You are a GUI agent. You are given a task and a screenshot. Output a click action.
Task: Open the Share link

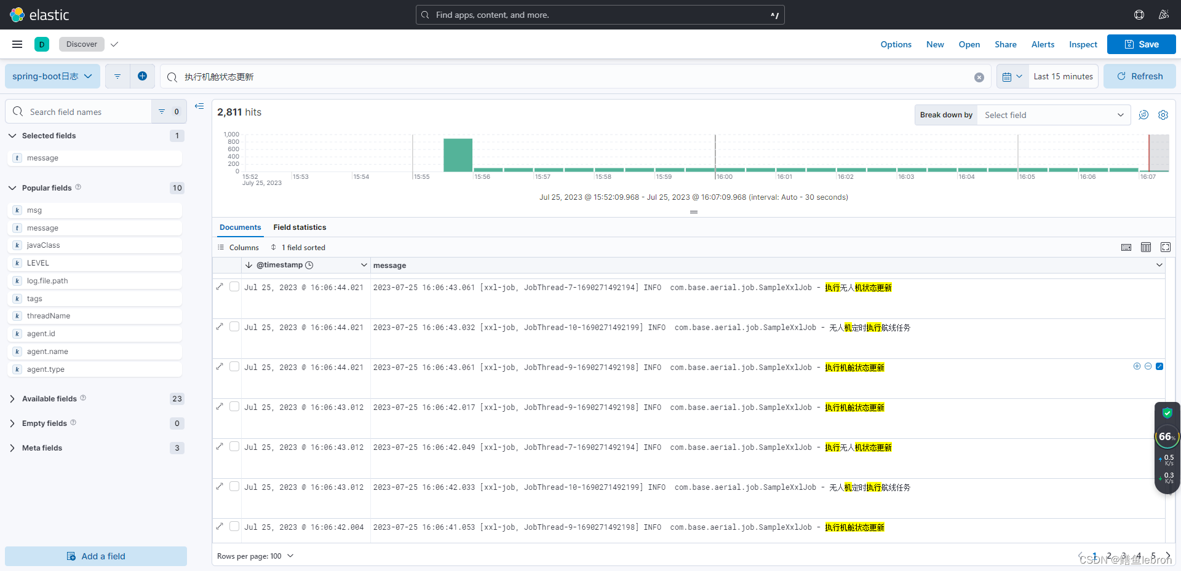(x=1005, y=44)
